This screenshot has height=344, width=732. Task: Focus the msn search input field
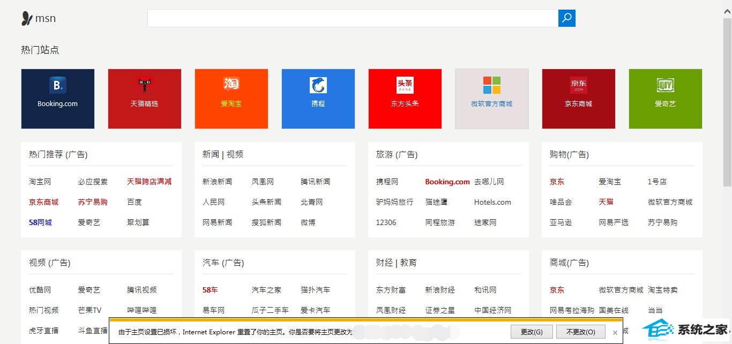(353, 18)
